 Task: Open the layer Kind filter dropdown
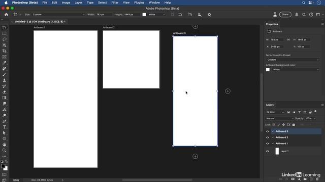tap(275, 112)
